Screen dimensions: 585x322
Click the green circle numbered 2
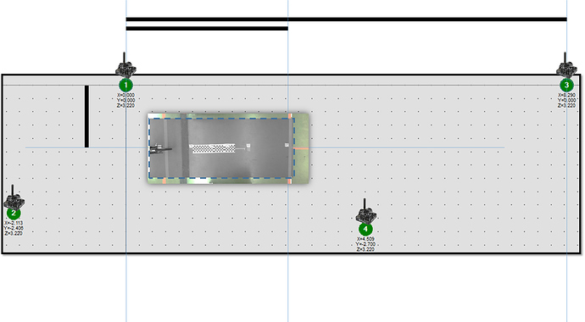coord(14,213)
